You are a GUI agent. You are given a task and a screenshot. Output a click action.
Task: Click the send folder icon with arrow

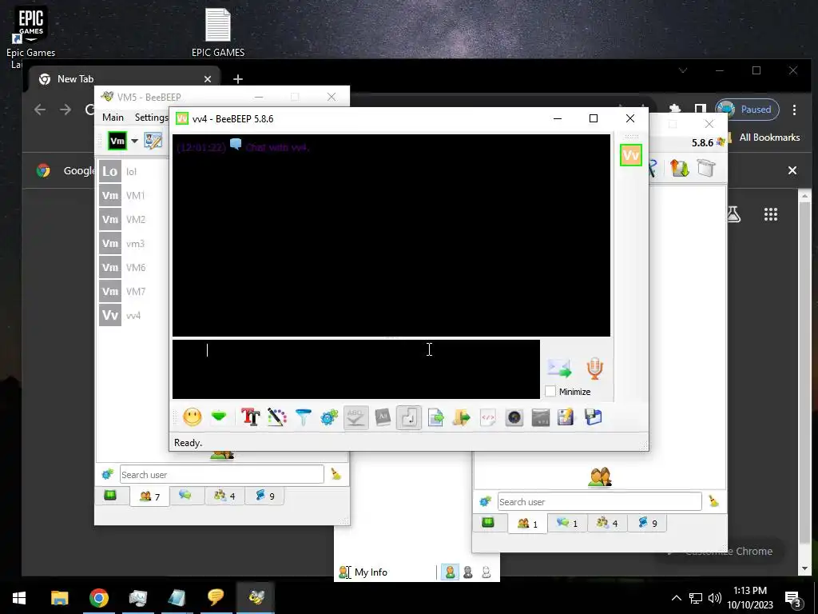click(461, 417)
